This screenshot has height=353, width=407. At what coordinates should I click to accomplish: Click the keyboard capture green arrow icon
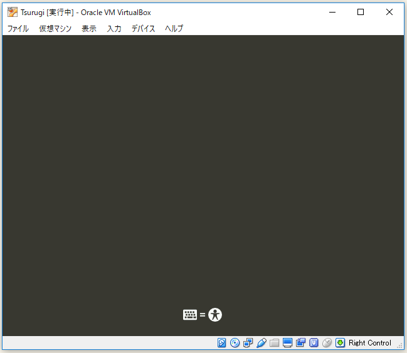[x=340, y=342]
